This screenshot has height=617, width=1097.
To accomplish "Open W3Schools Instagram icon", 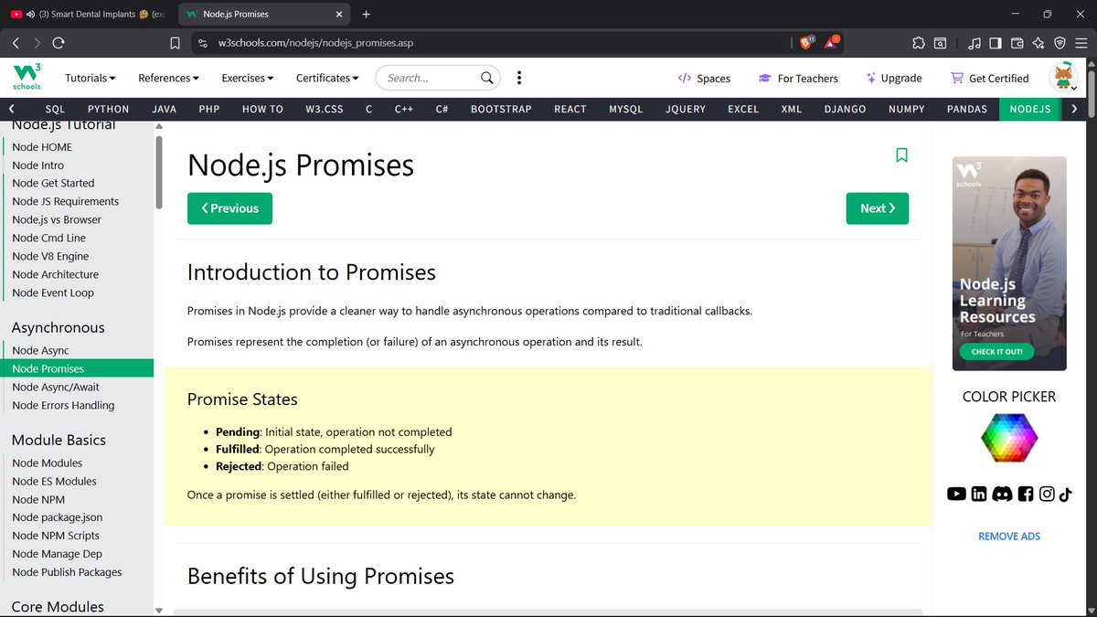I will click(1047, 494).
